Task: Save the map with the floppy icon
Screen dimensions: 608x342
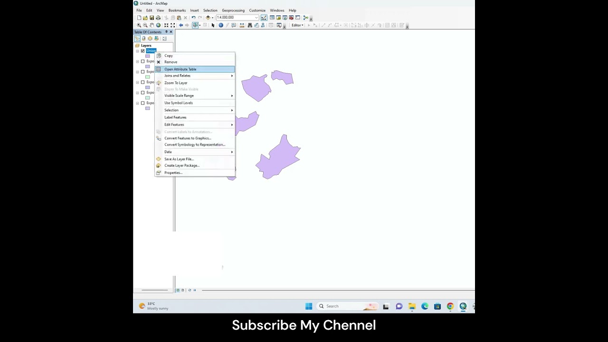Action: tap(152, 18)
